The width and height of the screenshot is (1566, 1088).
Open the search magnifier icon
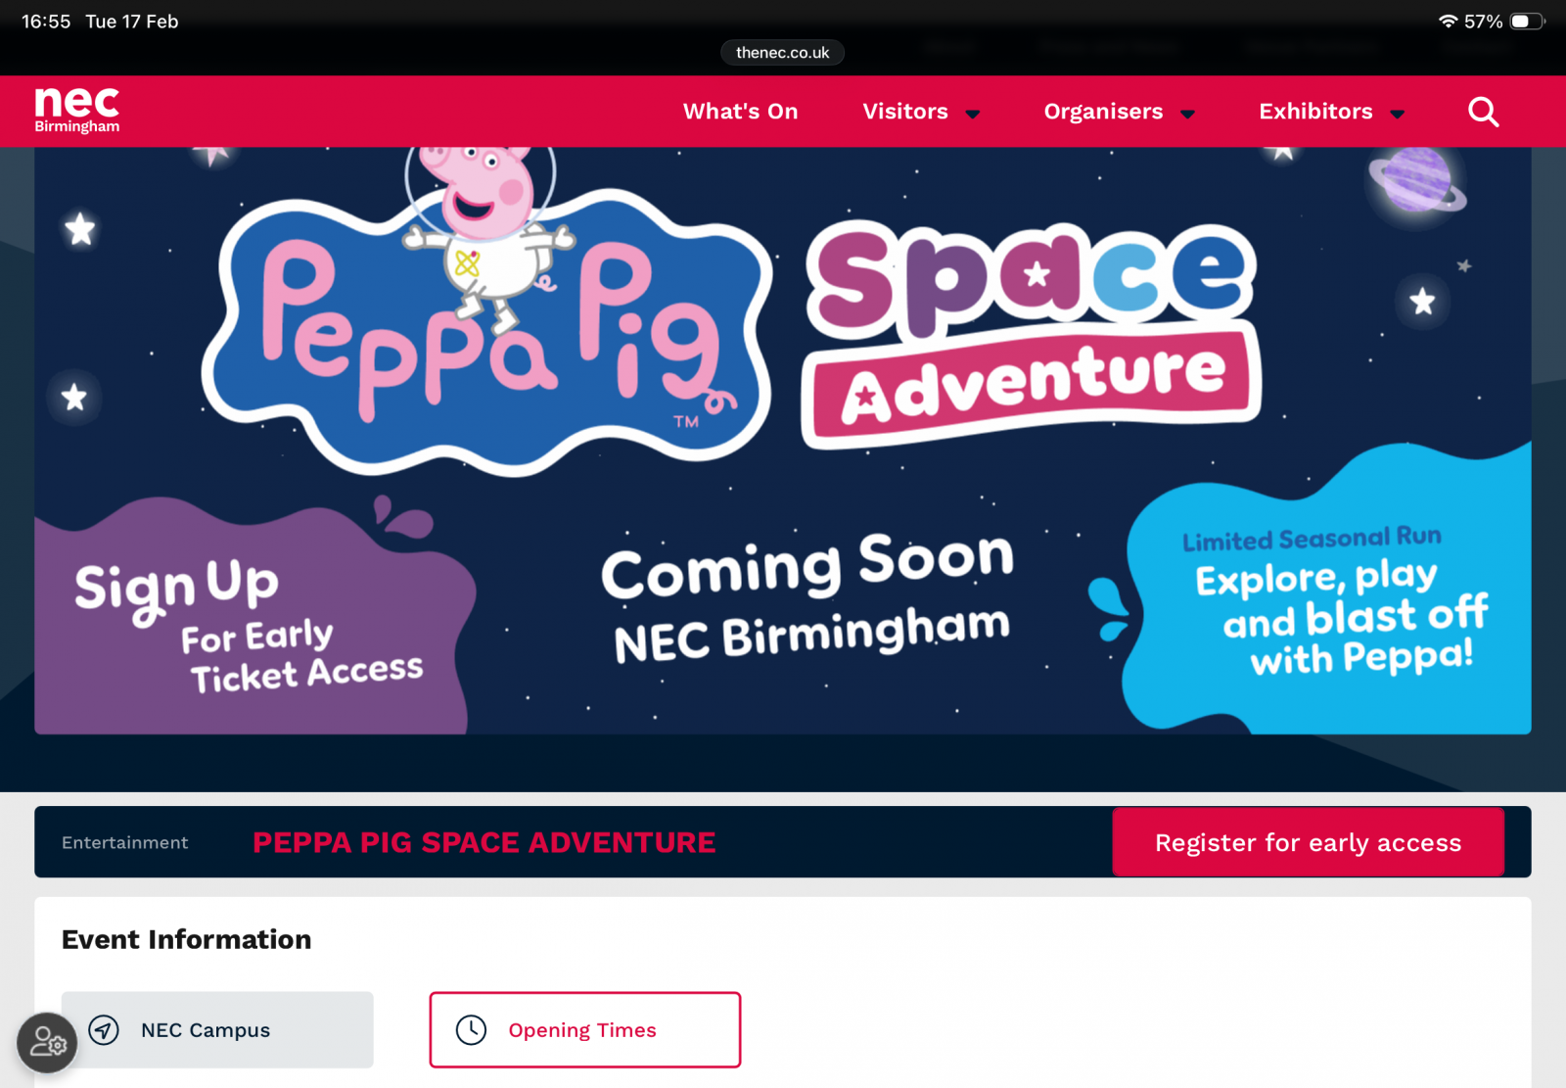[x=1483, y=112]
